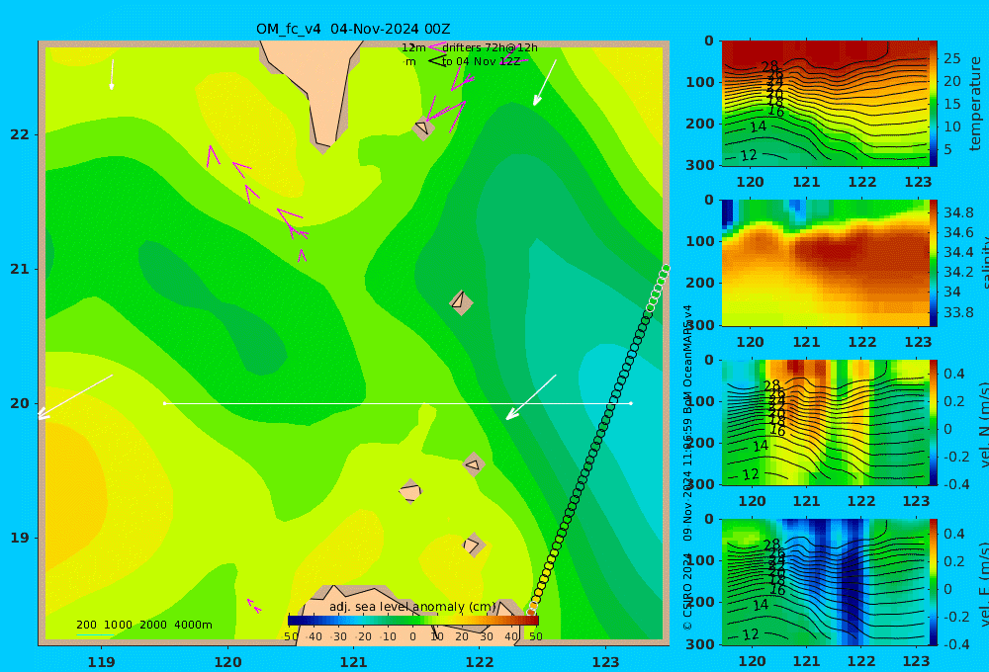The width and height of the screenshot is (989, 672).
Task: Click the vel. N colorbar
Action: point(934,422)
